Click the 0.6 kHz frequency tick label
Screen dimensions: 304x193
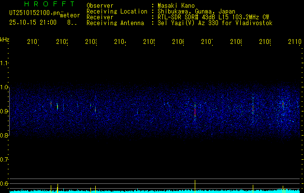point(4,183)
